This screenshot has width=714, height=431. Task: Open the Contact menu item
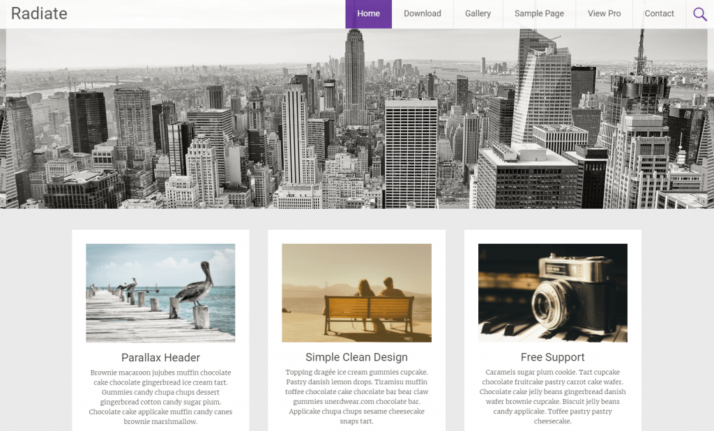[659, 14]
